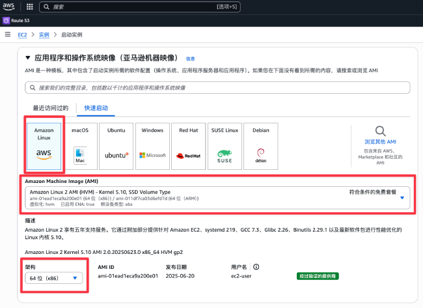Click the 浏览其他 AMI link
Screen dimensions: 423x308
coord(381,142)
